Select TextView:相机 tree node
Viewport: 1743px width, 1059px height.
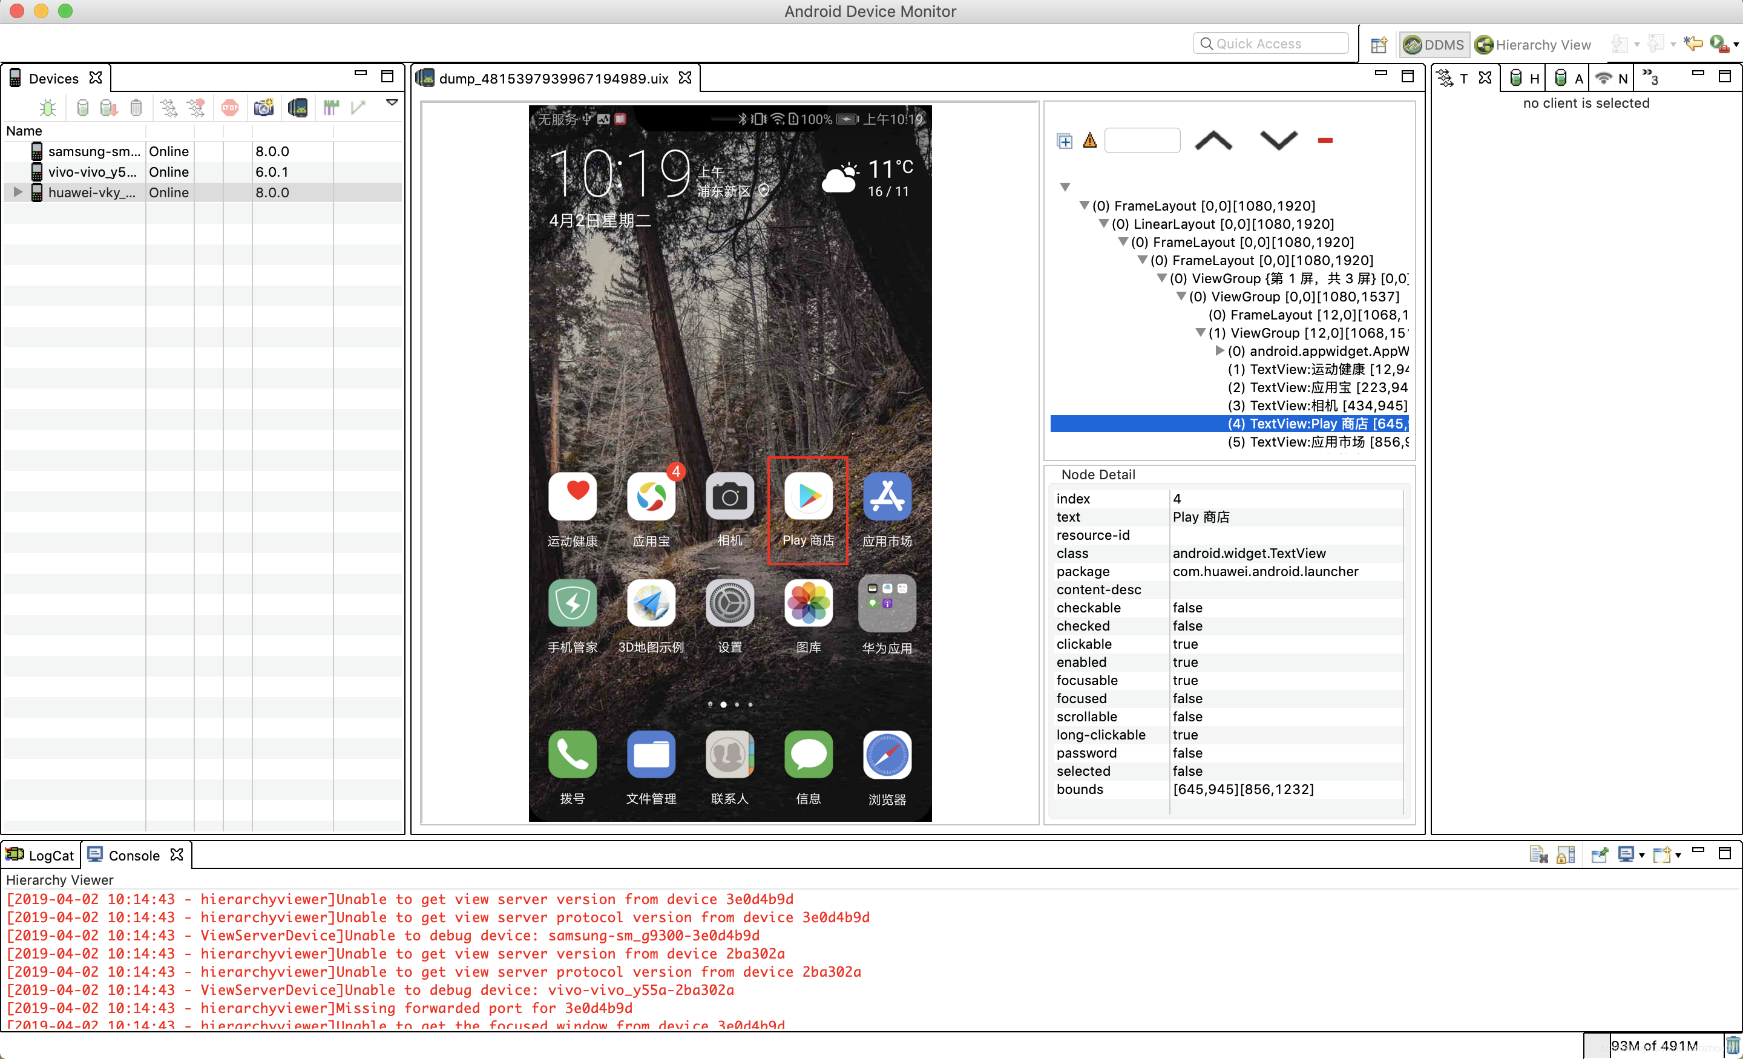1318,405
